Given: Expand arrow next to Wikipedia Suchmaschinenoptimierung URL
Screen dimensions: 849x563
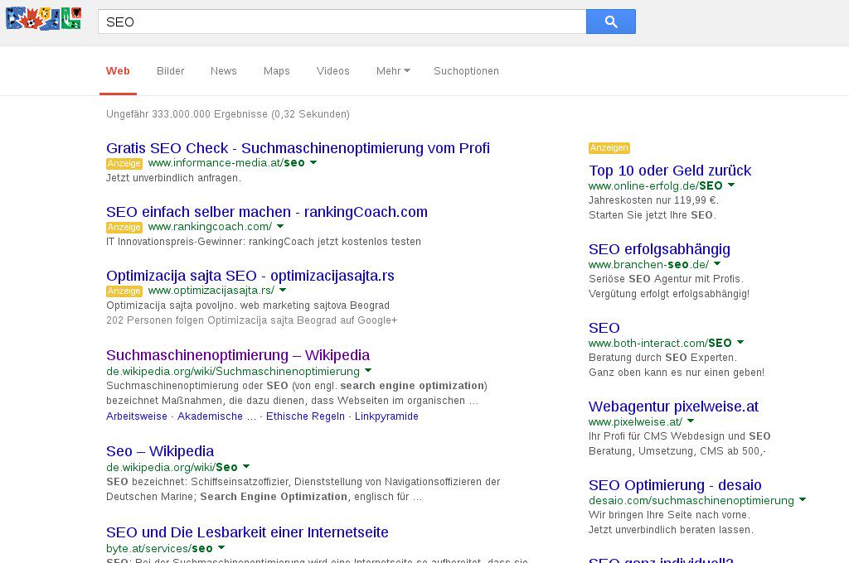Looking at the screenshot, I should [x=368, y=371].
